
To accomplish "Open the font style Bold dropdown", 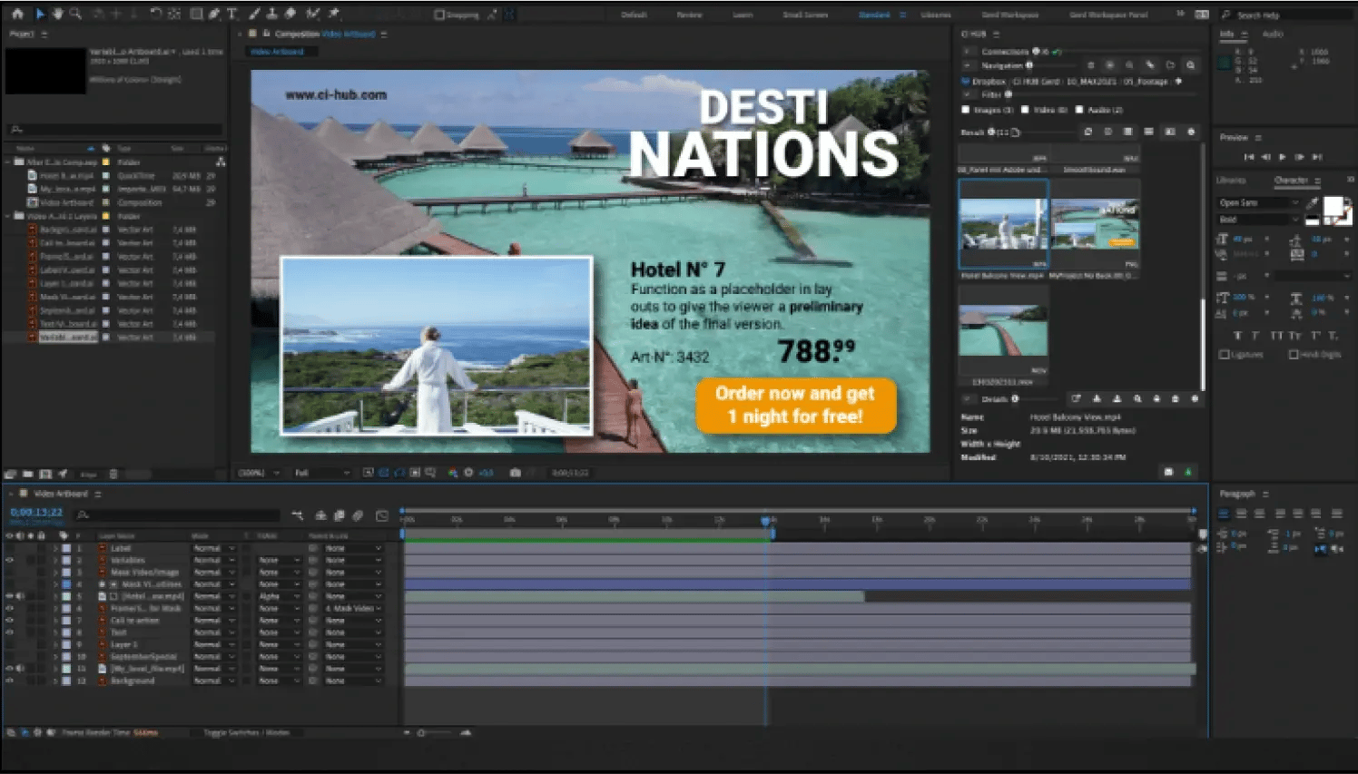I will tap(1258, 220).
